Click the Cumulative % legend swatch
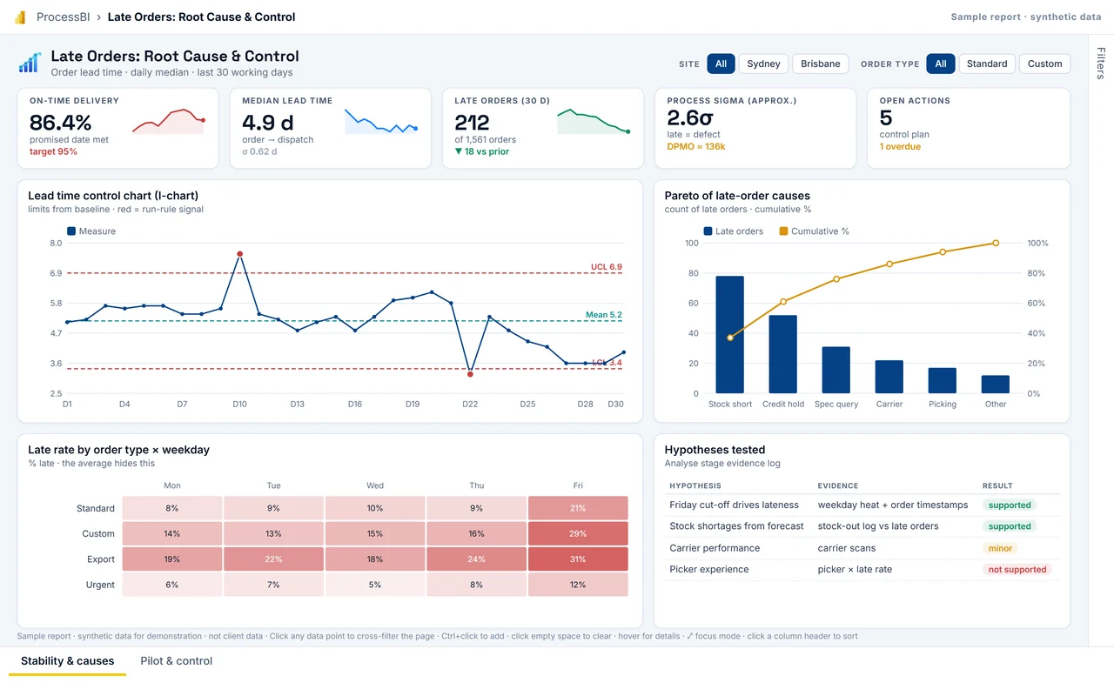The height and width of the screenshot is (696, 1114). [783, 231]
